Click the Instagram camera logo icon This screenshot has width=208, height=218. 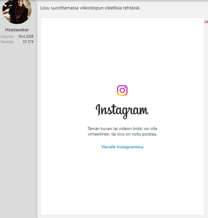tap(122, 90)
